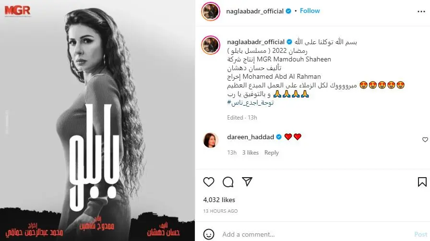Save post with bookmark icon
430x241 pixels.
422,182
